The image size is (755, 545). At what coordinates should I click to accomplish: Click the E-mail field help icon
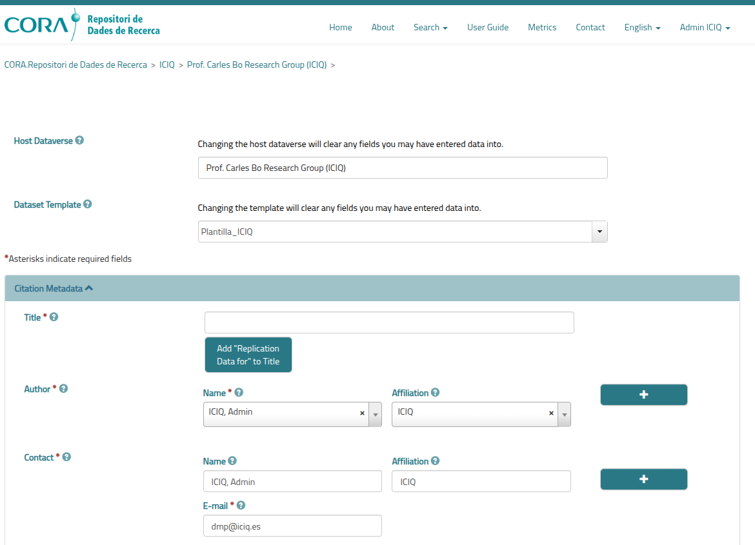[241, 506]
